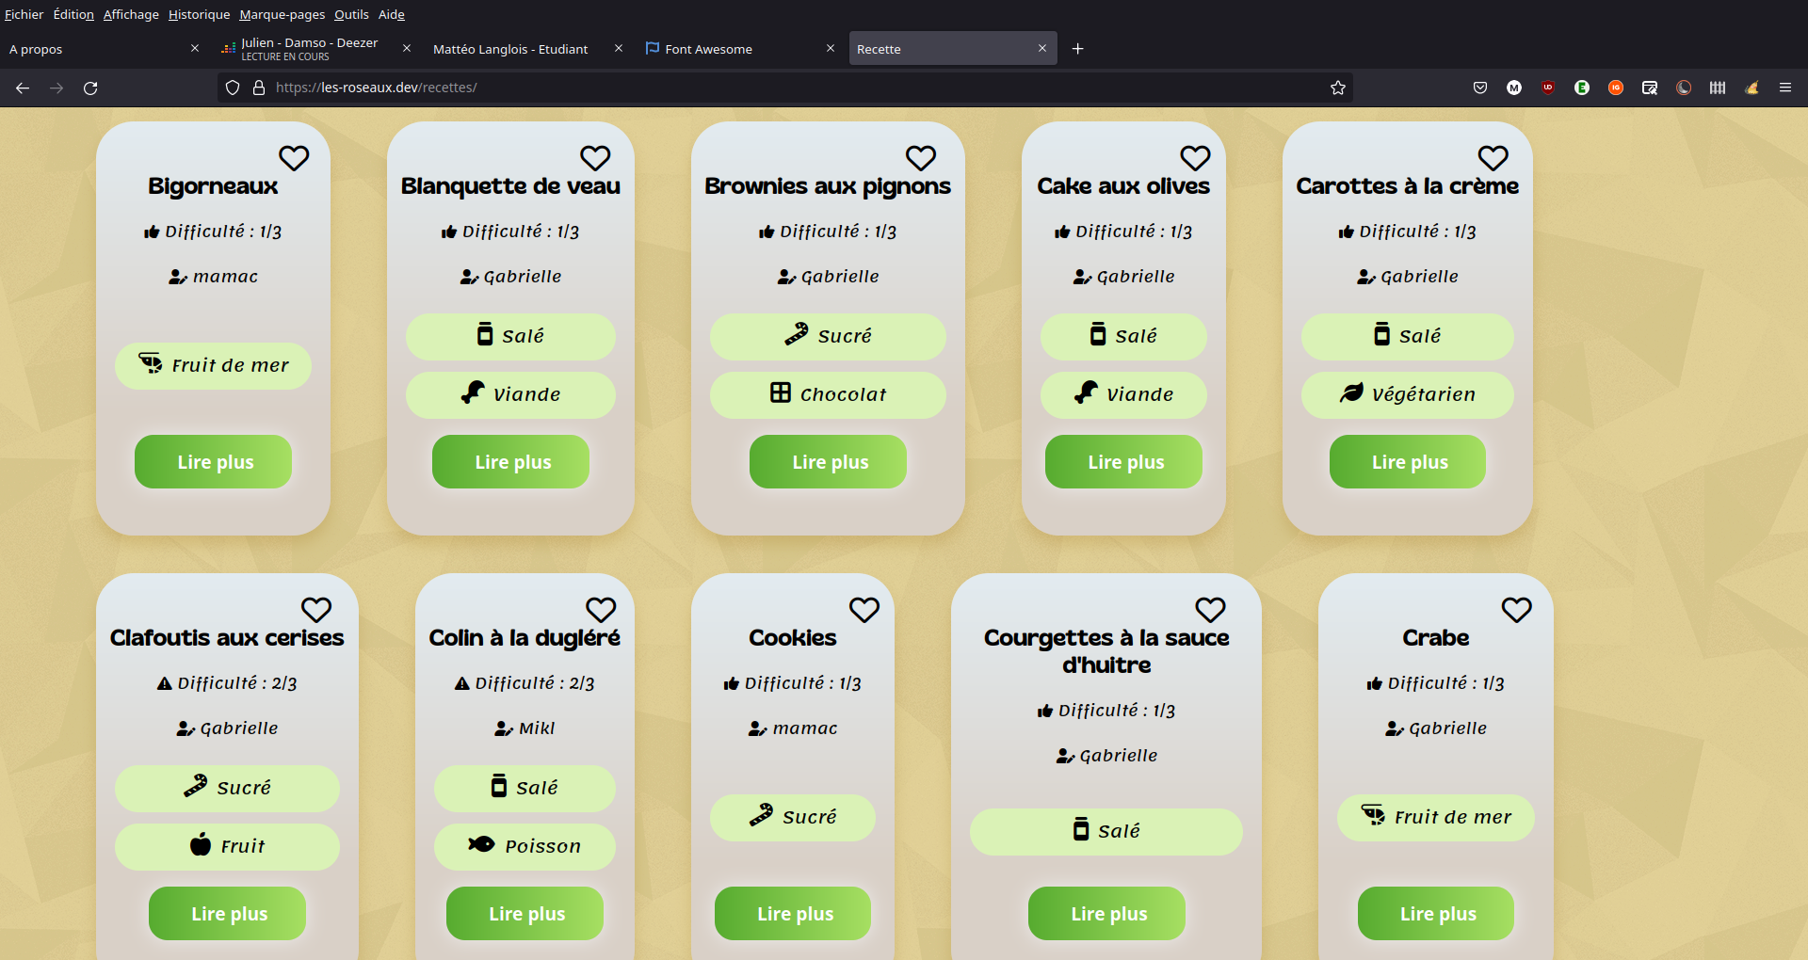Screen dimensions: 1808x960
Task: Click Lire plus on Crabe
Action: pos(1434,913)
